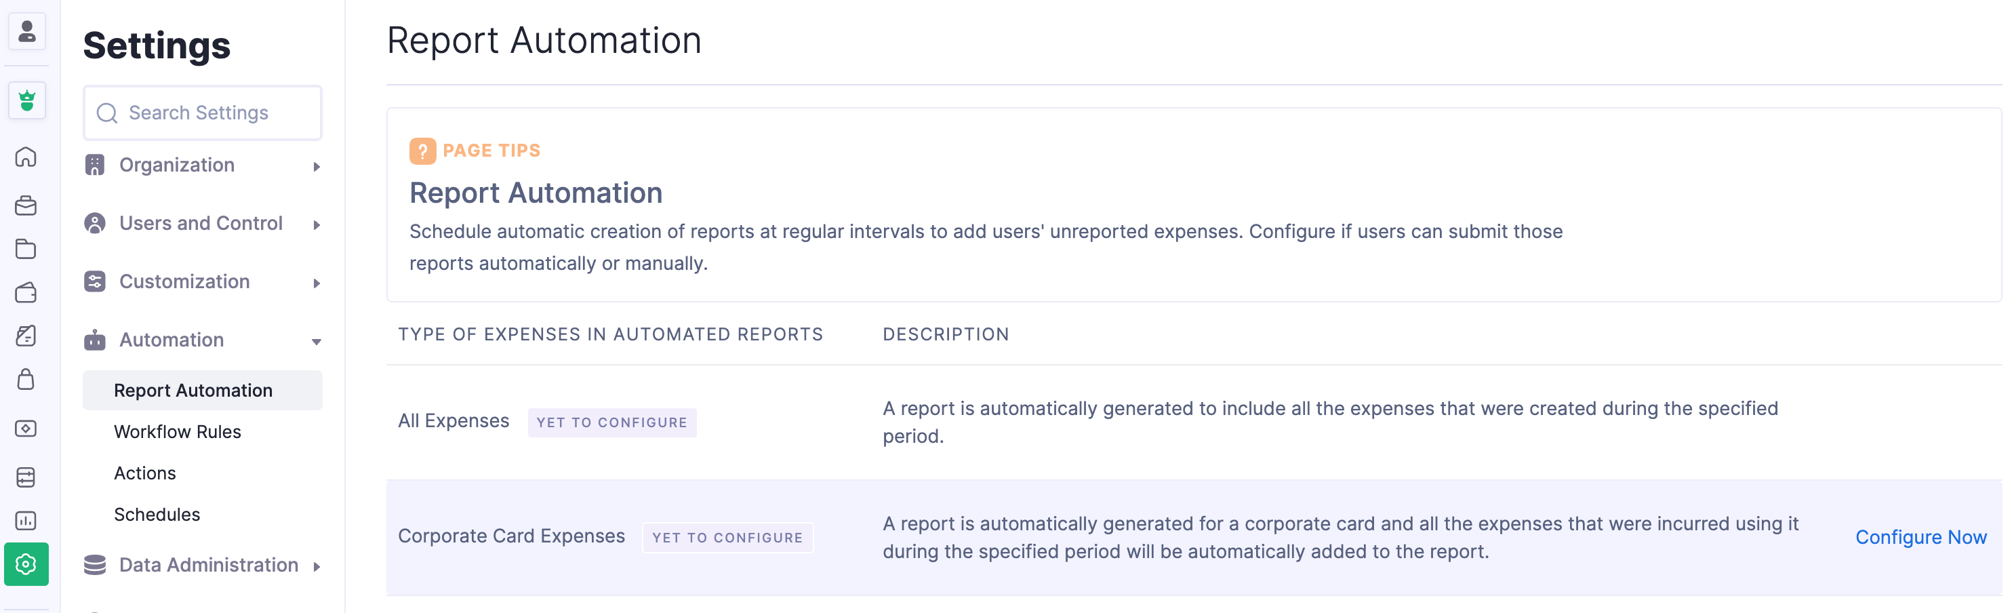Open the admin profile avatar in the sidebar
Viewport: 2012px width, 613px height.
click(x=26, y=31)
